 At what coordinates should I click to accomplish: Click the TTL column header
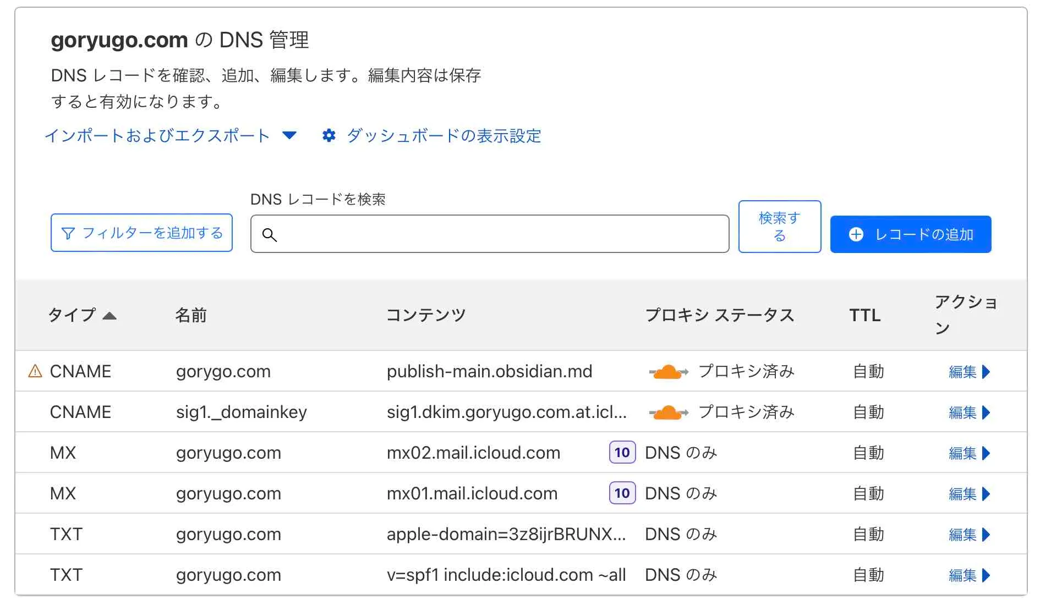click(865, 315)
